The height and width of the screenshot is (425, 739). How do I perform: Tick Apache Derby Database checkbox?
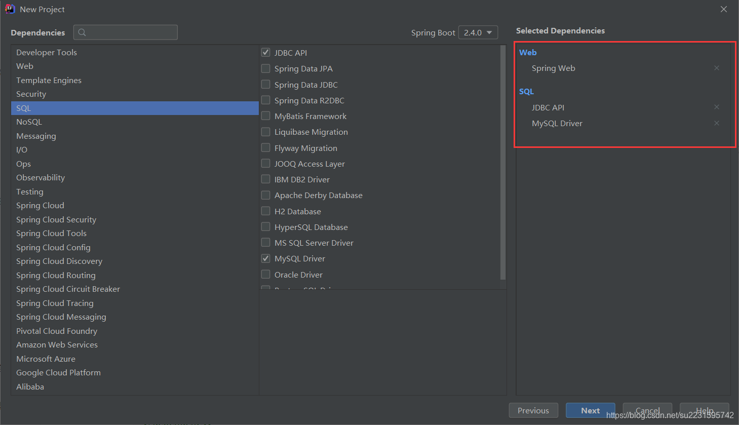265,195
